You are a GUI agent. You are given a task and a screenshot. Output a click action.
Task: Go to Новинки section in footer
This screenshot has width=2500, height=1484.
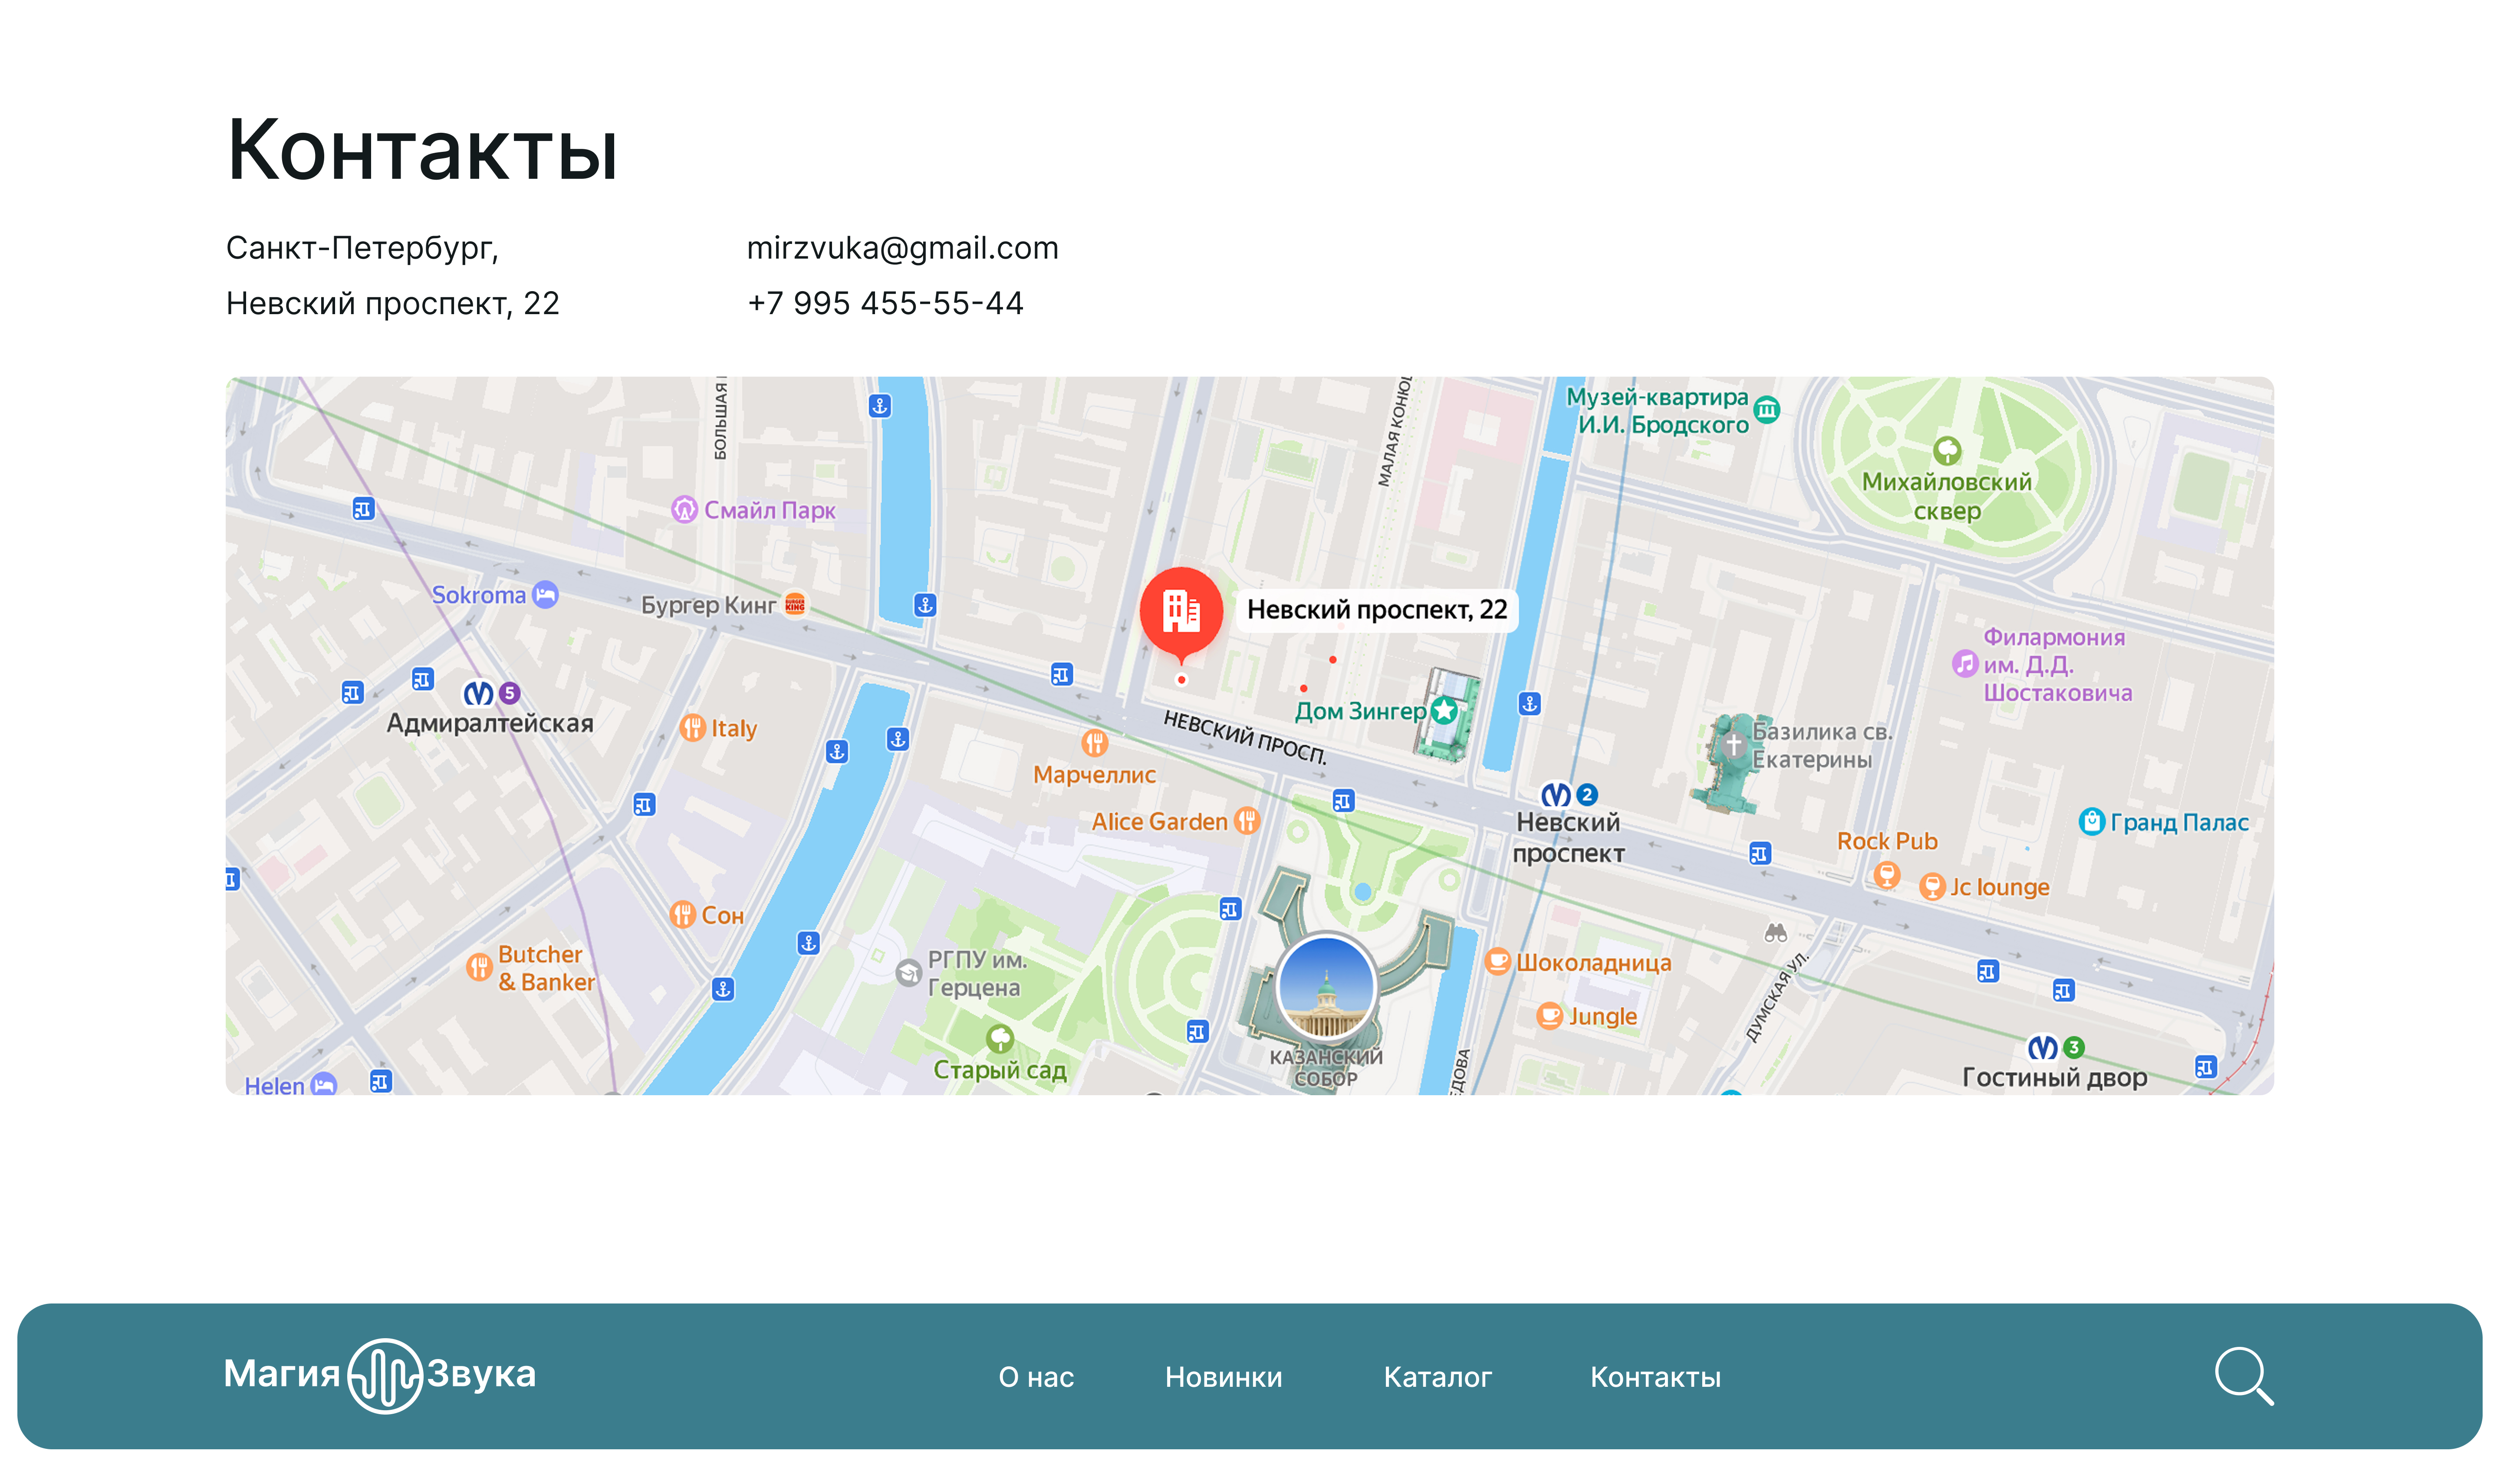(x=1223, y=1377)
